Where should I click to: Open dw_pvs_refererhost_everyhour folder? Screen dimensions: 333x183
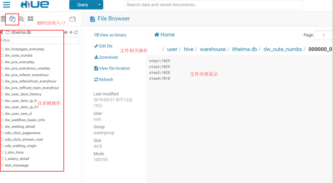[31, 81]
